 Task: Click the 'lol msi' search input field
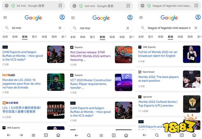tap(33, 28)
